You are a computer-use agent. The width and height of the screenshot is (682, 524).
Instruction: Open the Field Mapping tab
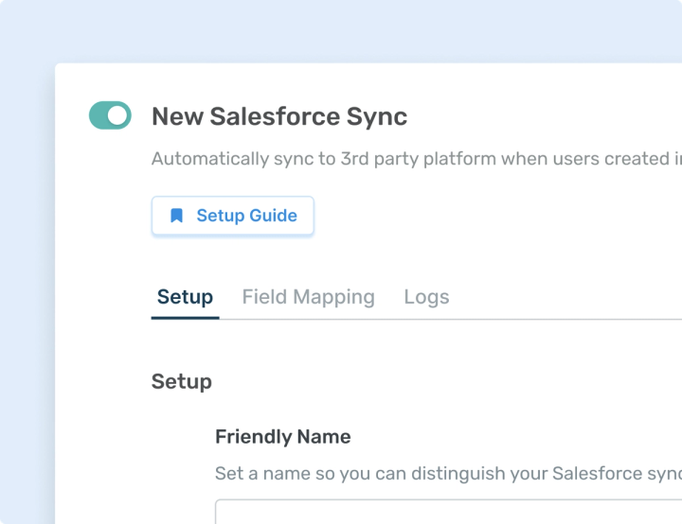(308, 297)
